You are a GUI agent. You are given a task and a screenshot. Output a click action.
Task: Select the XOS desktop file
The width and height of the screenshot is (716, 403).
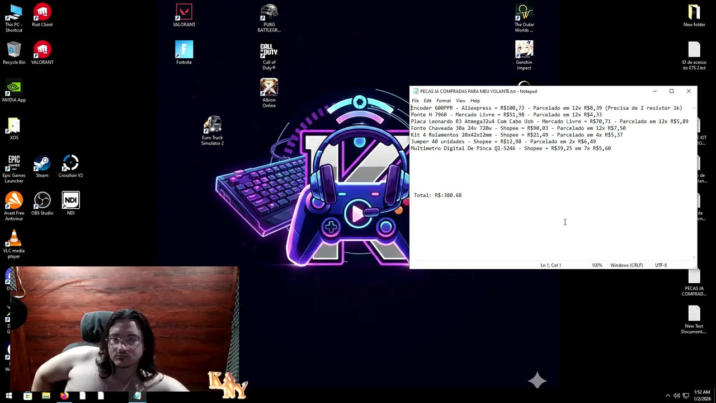click(14, 129)
